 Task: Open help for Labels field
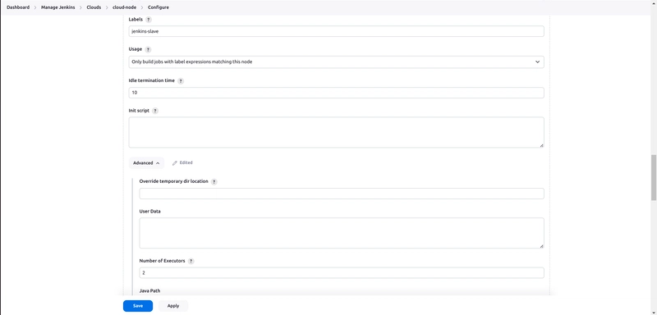tap(149, 20)
